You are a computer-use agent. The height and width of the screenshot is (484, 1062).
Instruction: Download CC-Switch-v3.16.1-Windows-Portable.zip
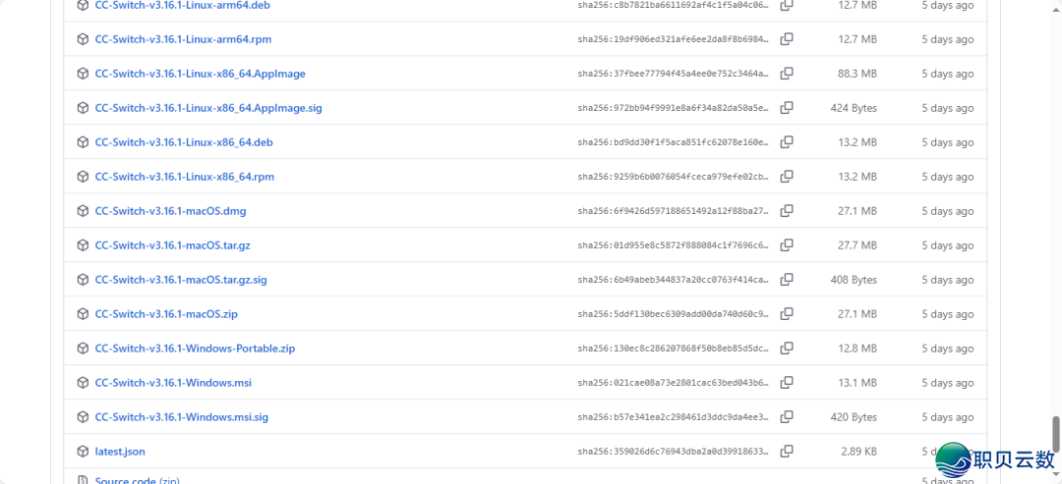click(195, 349)
